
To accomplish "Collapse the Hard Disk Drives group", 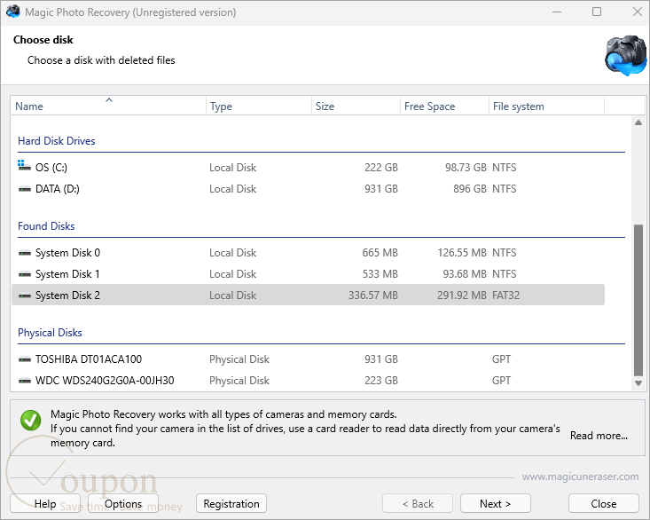I will point(57,141).
